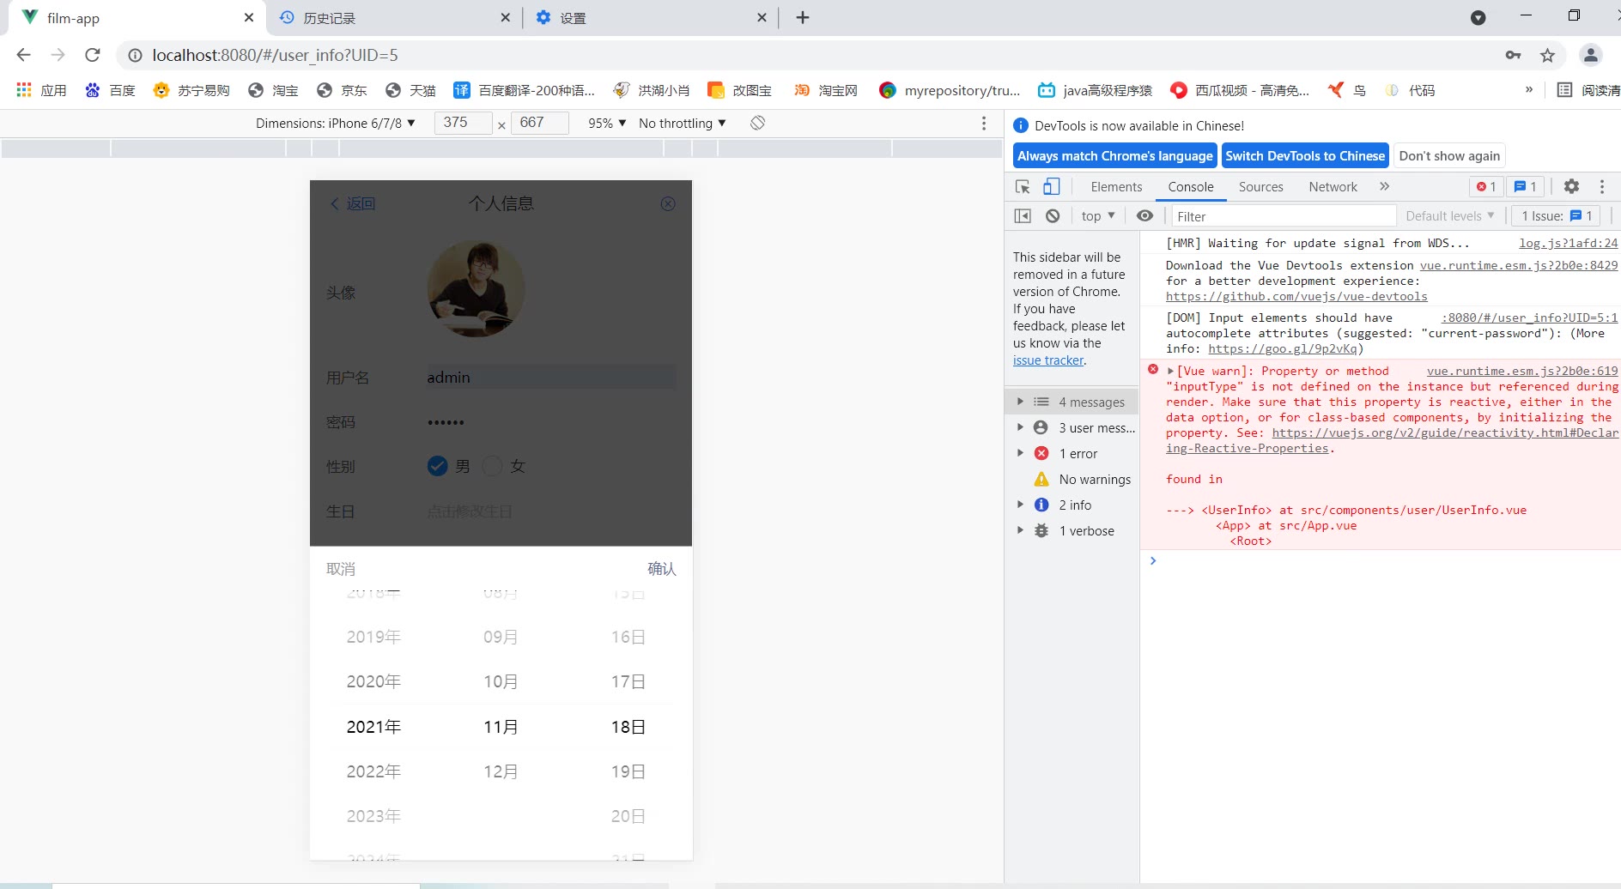Screen dimensions: 1621x889
Task: Open the 应用 apps shortcut
Action: tap(41, 90)
